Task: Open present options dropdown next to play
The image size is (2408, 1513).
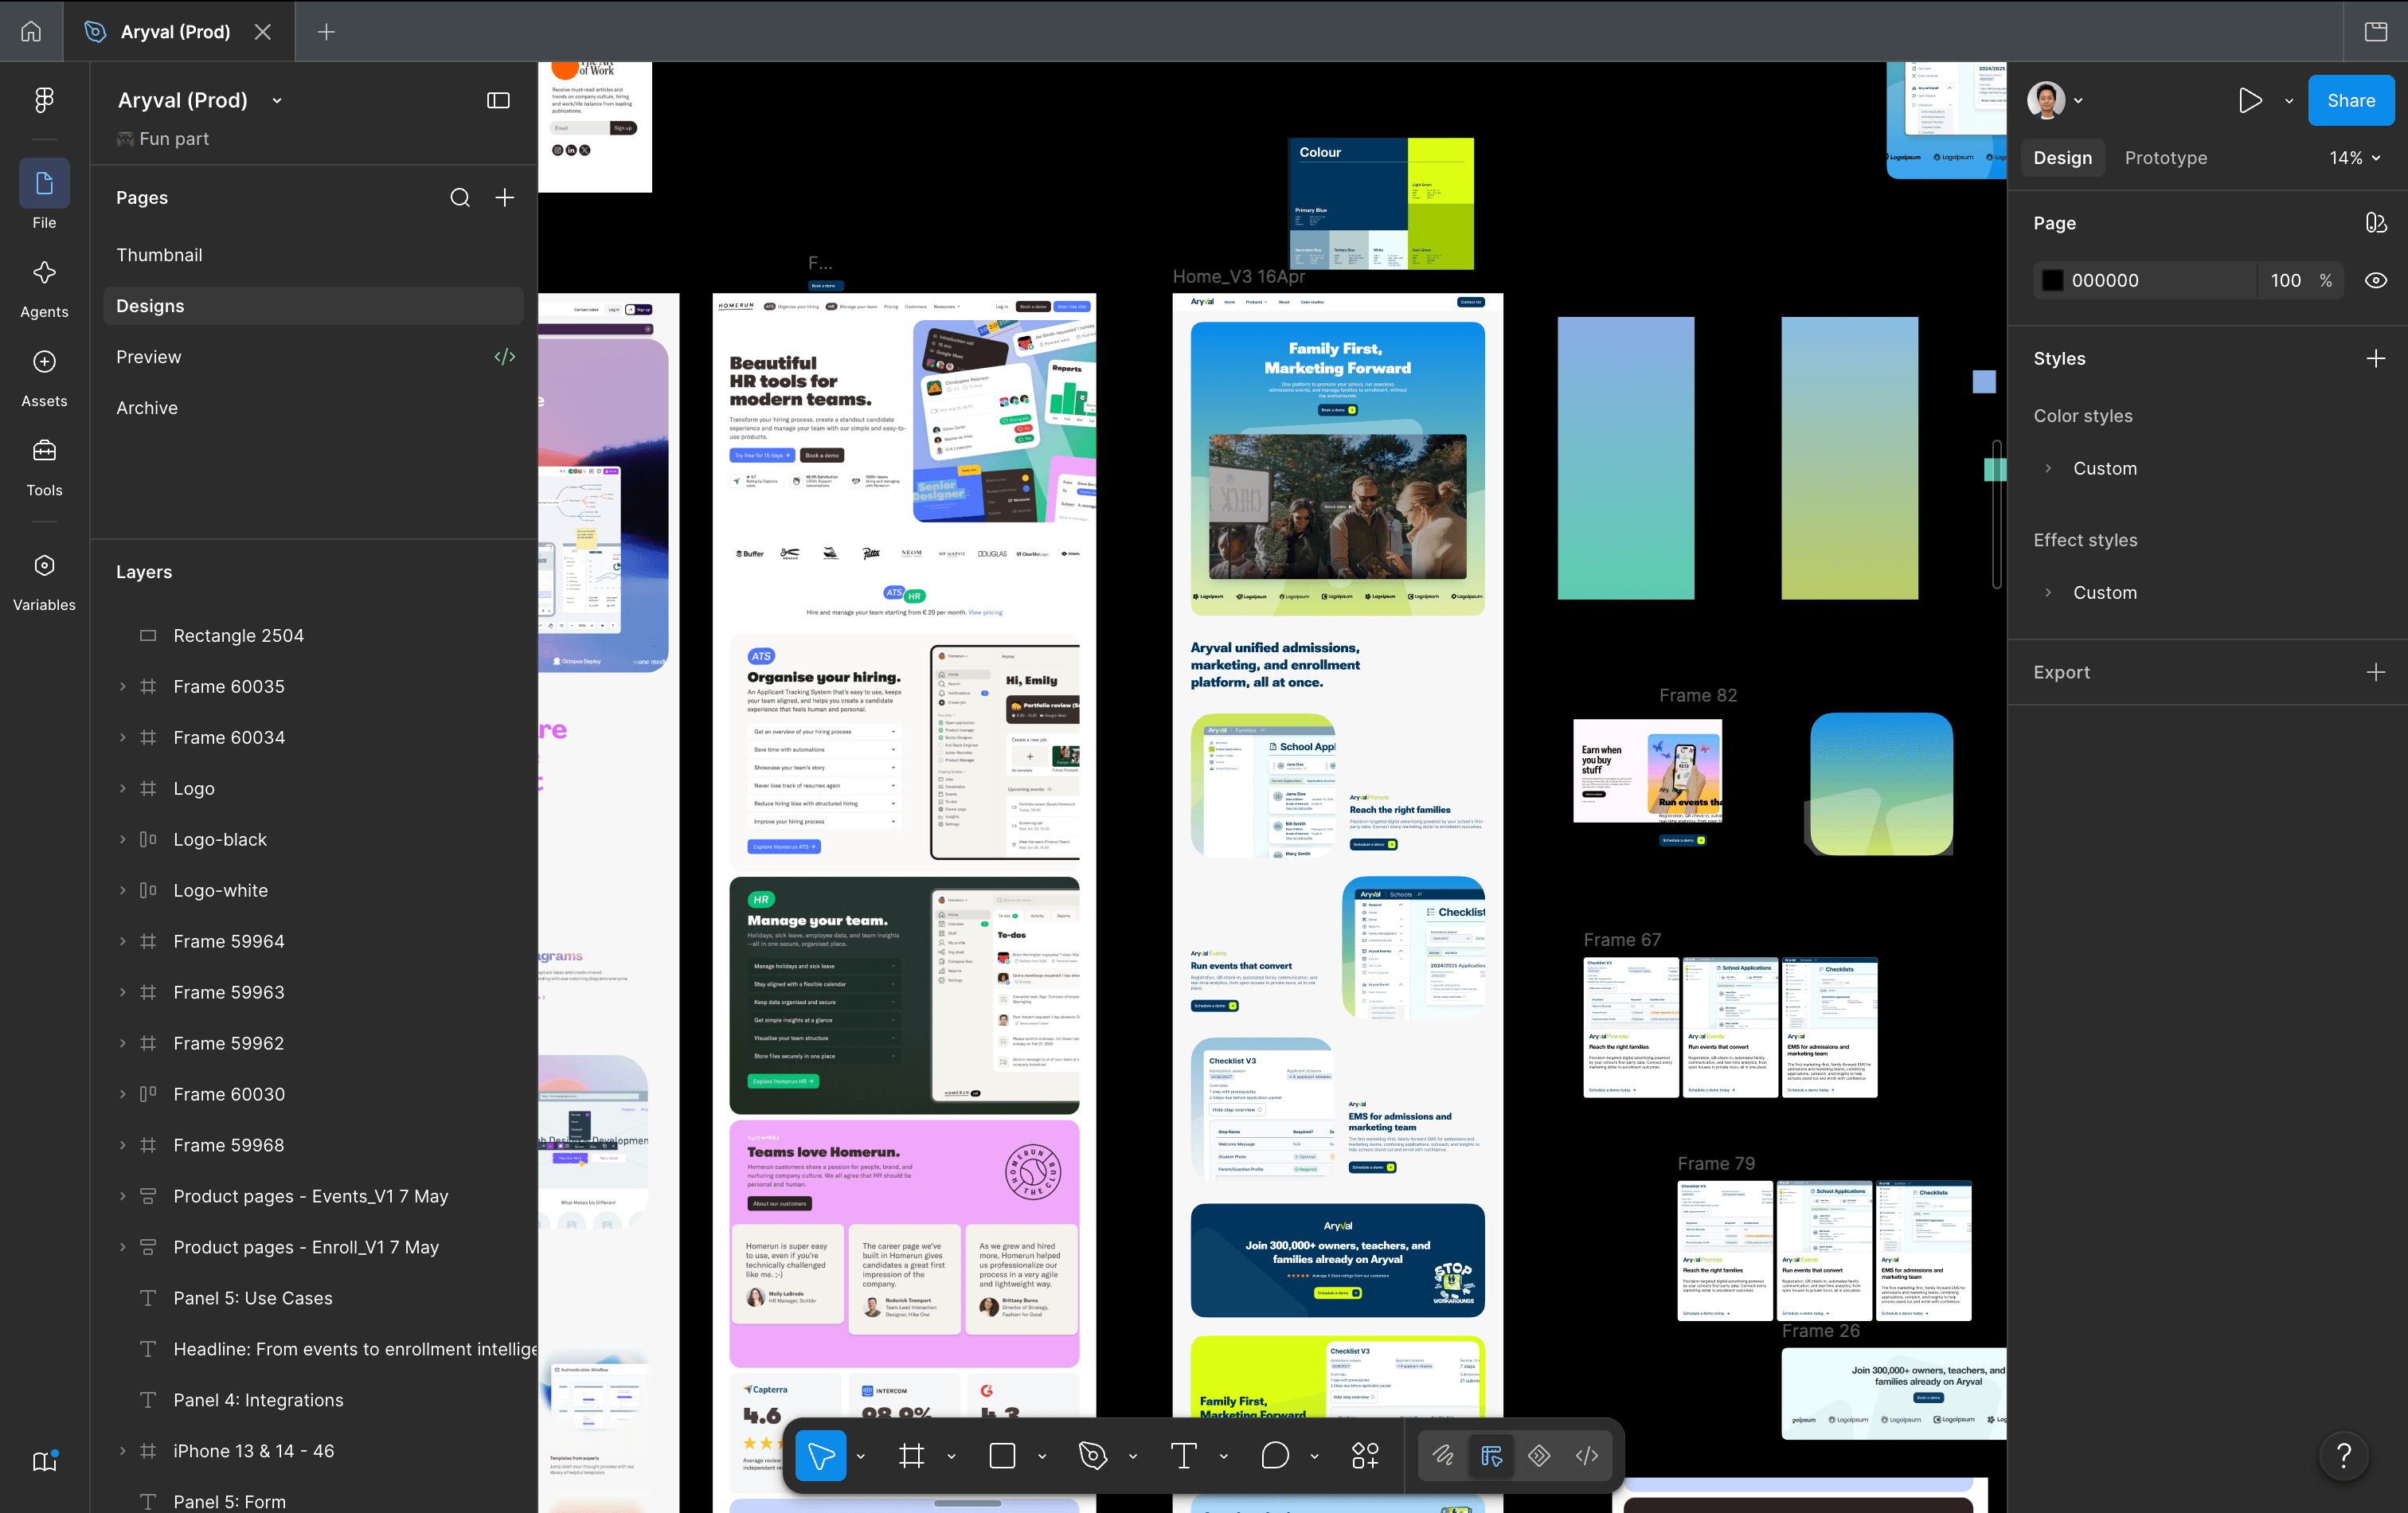Action: (2289, 101)
